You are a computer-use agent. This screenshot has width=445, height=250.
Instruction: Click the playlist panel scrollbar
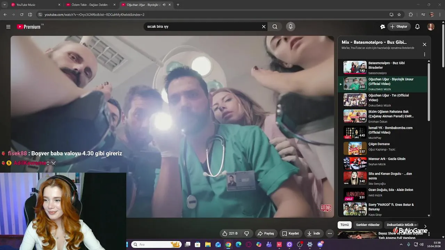click(x=429, y=92)
